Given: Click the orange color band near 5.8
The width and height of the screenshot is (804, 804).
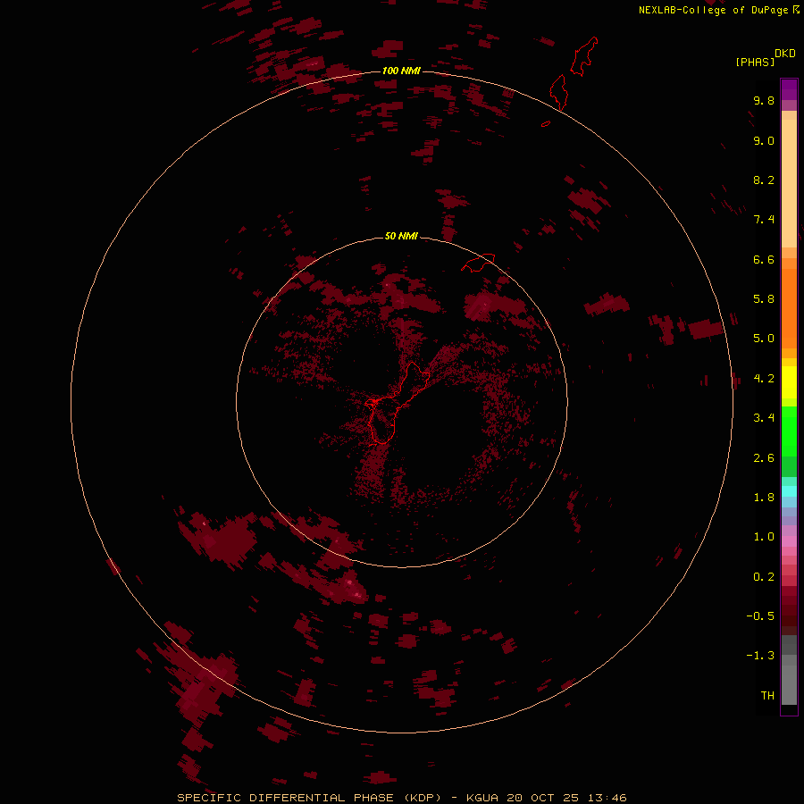Looking at the screenshot, I should pos(789,299).
